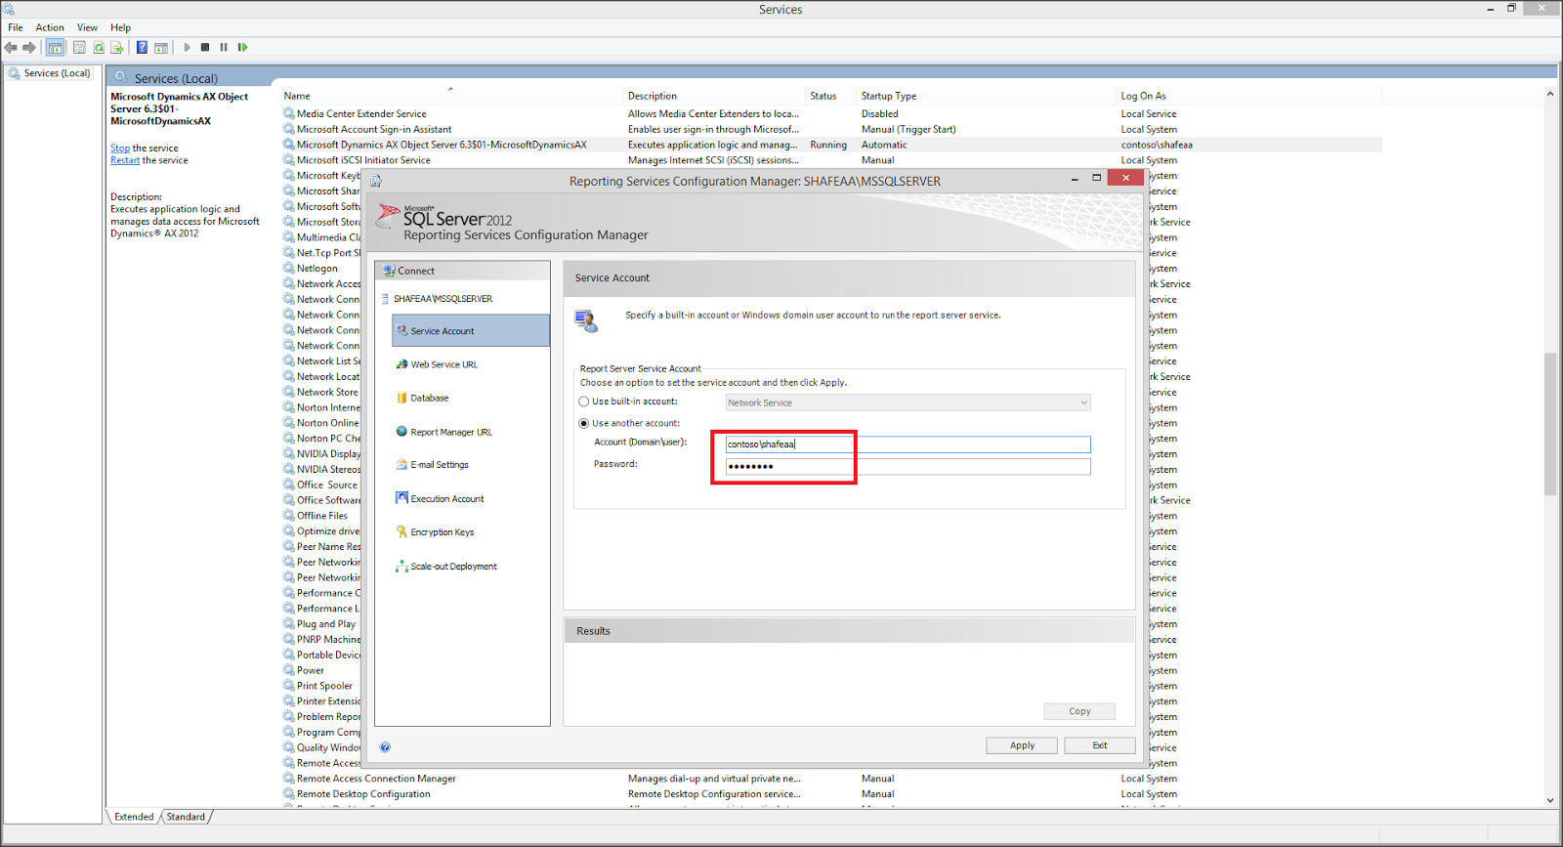Click the Pause Service toolbar icon
The width and height of the screenshot is (1563, 847).
pyautogui.click(x=224, y=48)
